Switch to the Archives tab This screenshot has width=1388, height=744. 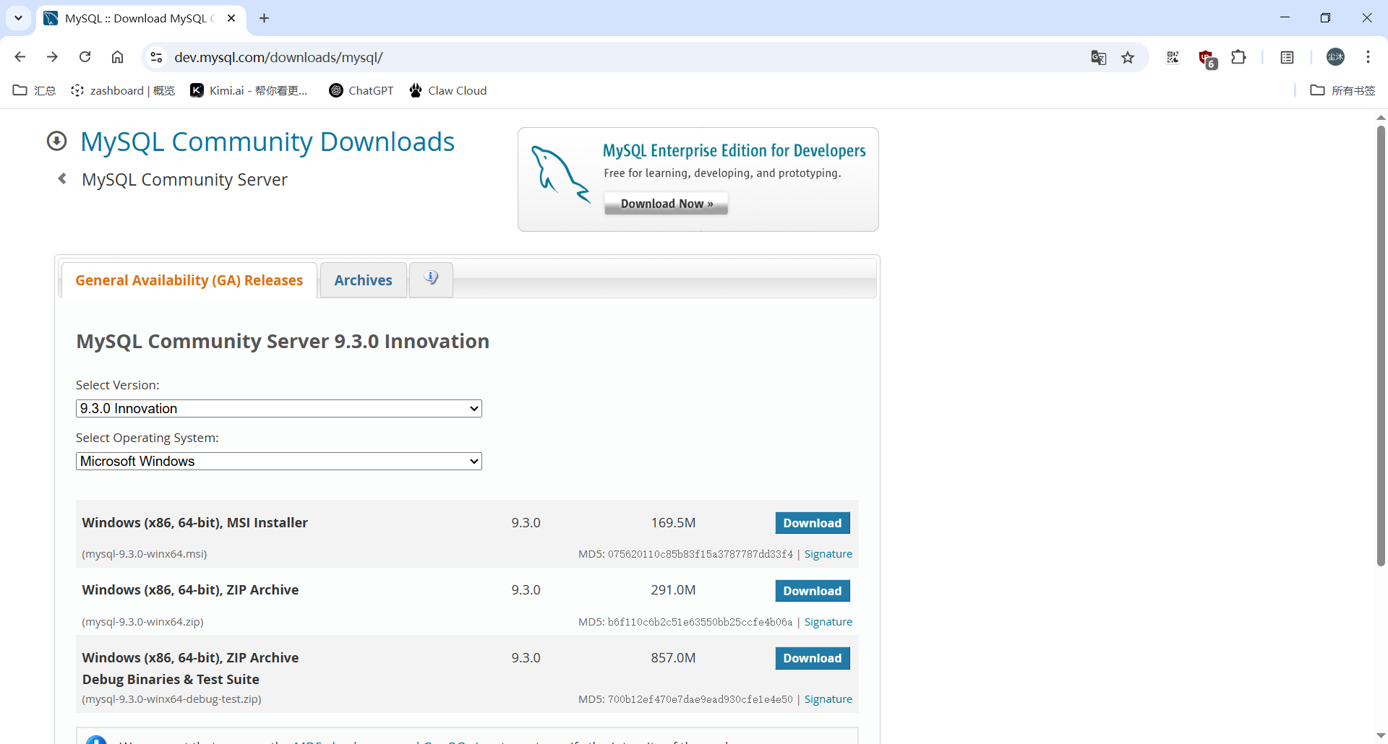point(363,280)
